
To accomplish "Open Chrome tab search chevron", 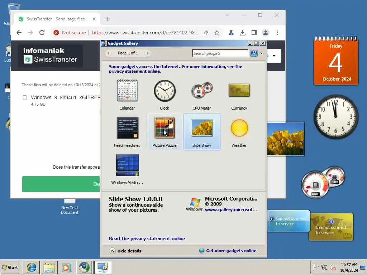I will pyautogui.click(x=227, y=15).
